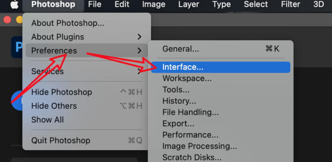This screenshot has width=332, height=162.
Task: Open History... preferences
Action: 220,101
